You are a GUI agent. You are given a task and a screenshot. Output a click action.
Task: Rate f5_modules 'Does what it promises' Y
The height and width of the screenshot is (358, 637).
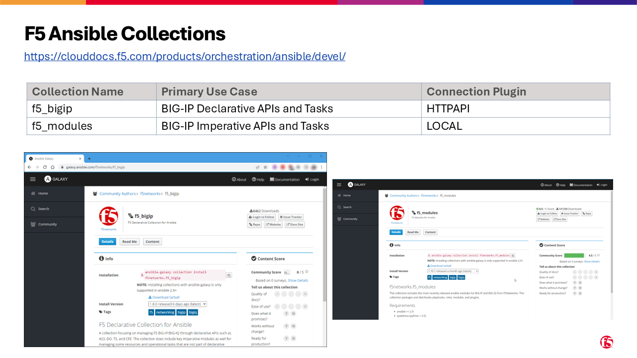pyautogui.click(x=574, y=282)
